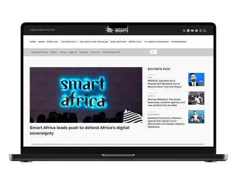Select the Kenya regional link
The image size is (245, 185).
tap(63, 52)
